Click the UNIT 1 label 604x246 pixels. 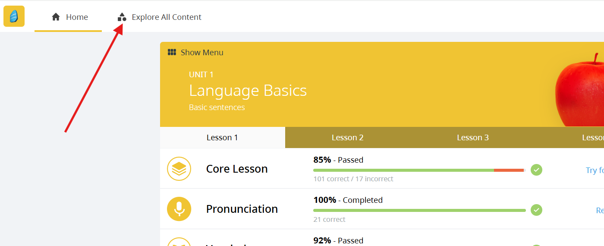point(201,75)
